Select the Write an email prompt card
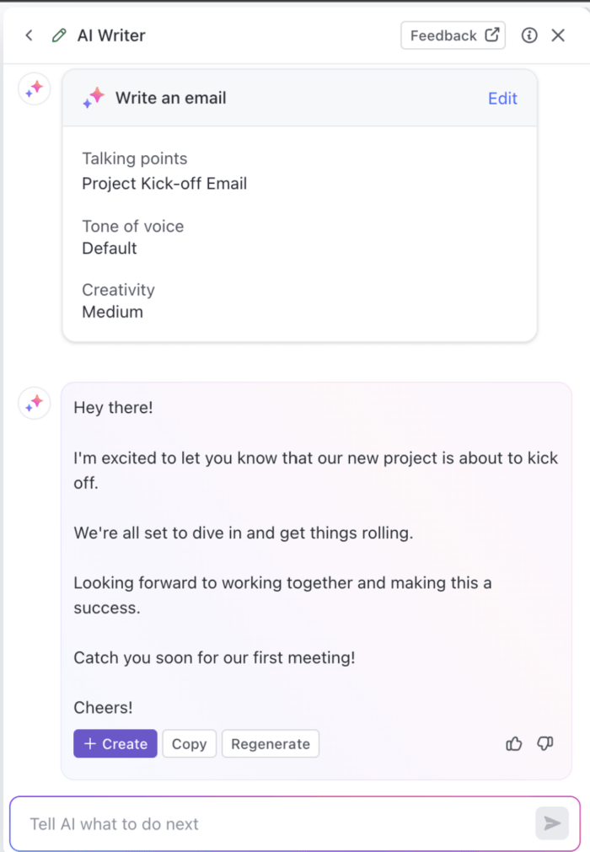 (299, 211)
